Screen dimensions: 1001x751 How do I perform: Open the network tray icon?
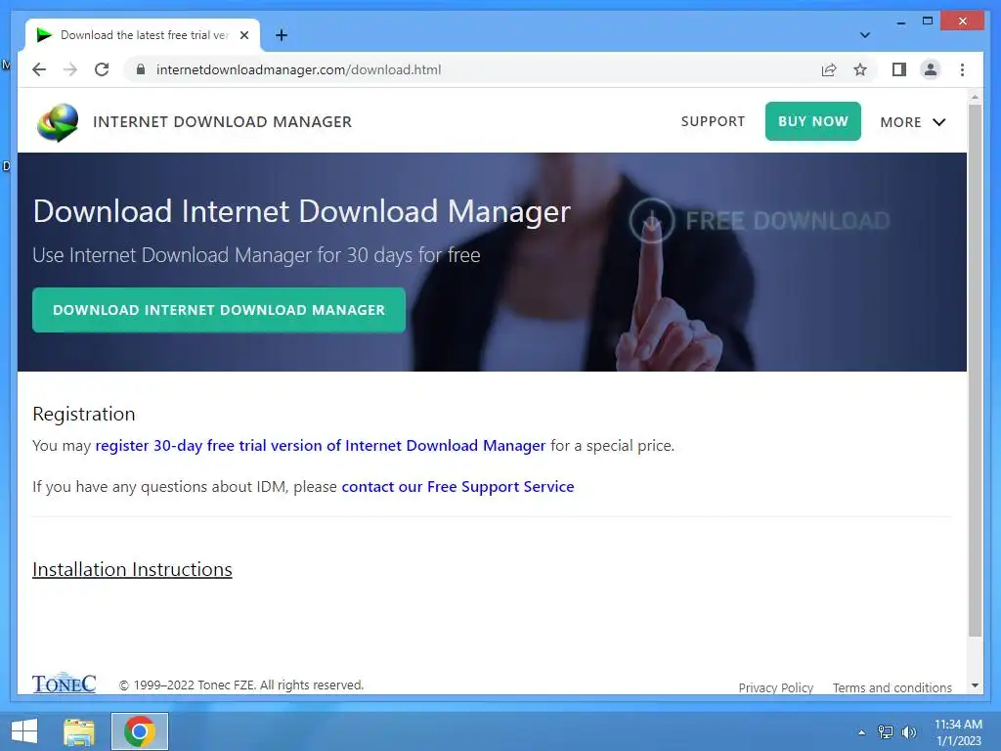click(886, 732)
